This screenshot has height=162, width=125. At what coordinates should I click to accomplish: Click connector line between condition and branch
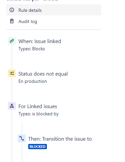tap(12, 89)
